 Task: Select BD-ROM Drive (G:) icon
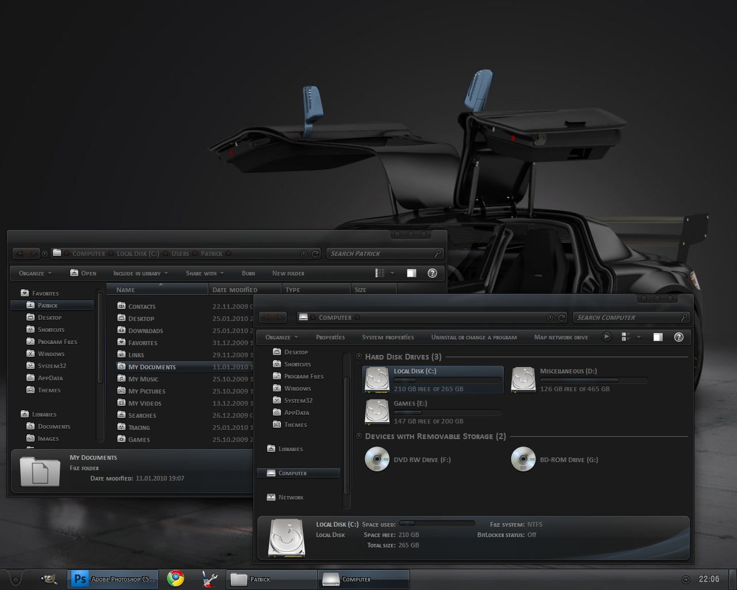pos(523,459)
